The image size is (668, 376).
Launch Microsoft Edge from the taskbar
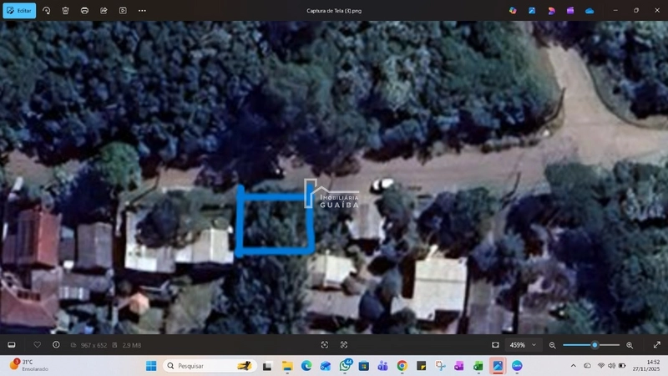point(306,366)
